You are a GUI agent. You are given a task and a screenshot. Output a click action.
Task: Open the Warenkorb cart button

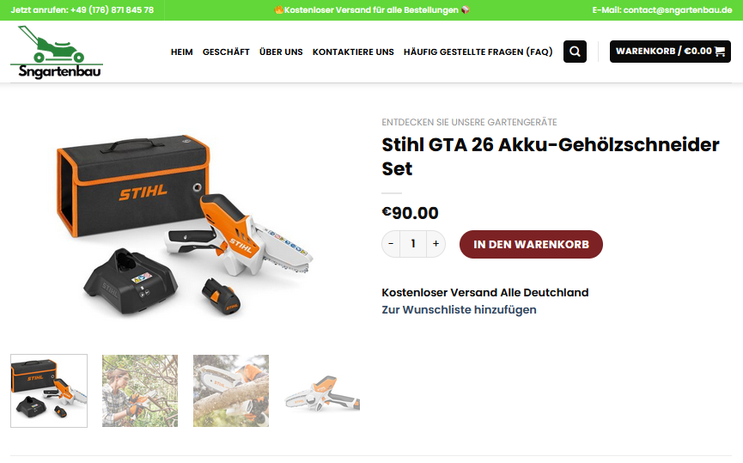pyautogui.click(x=670, y=52)
